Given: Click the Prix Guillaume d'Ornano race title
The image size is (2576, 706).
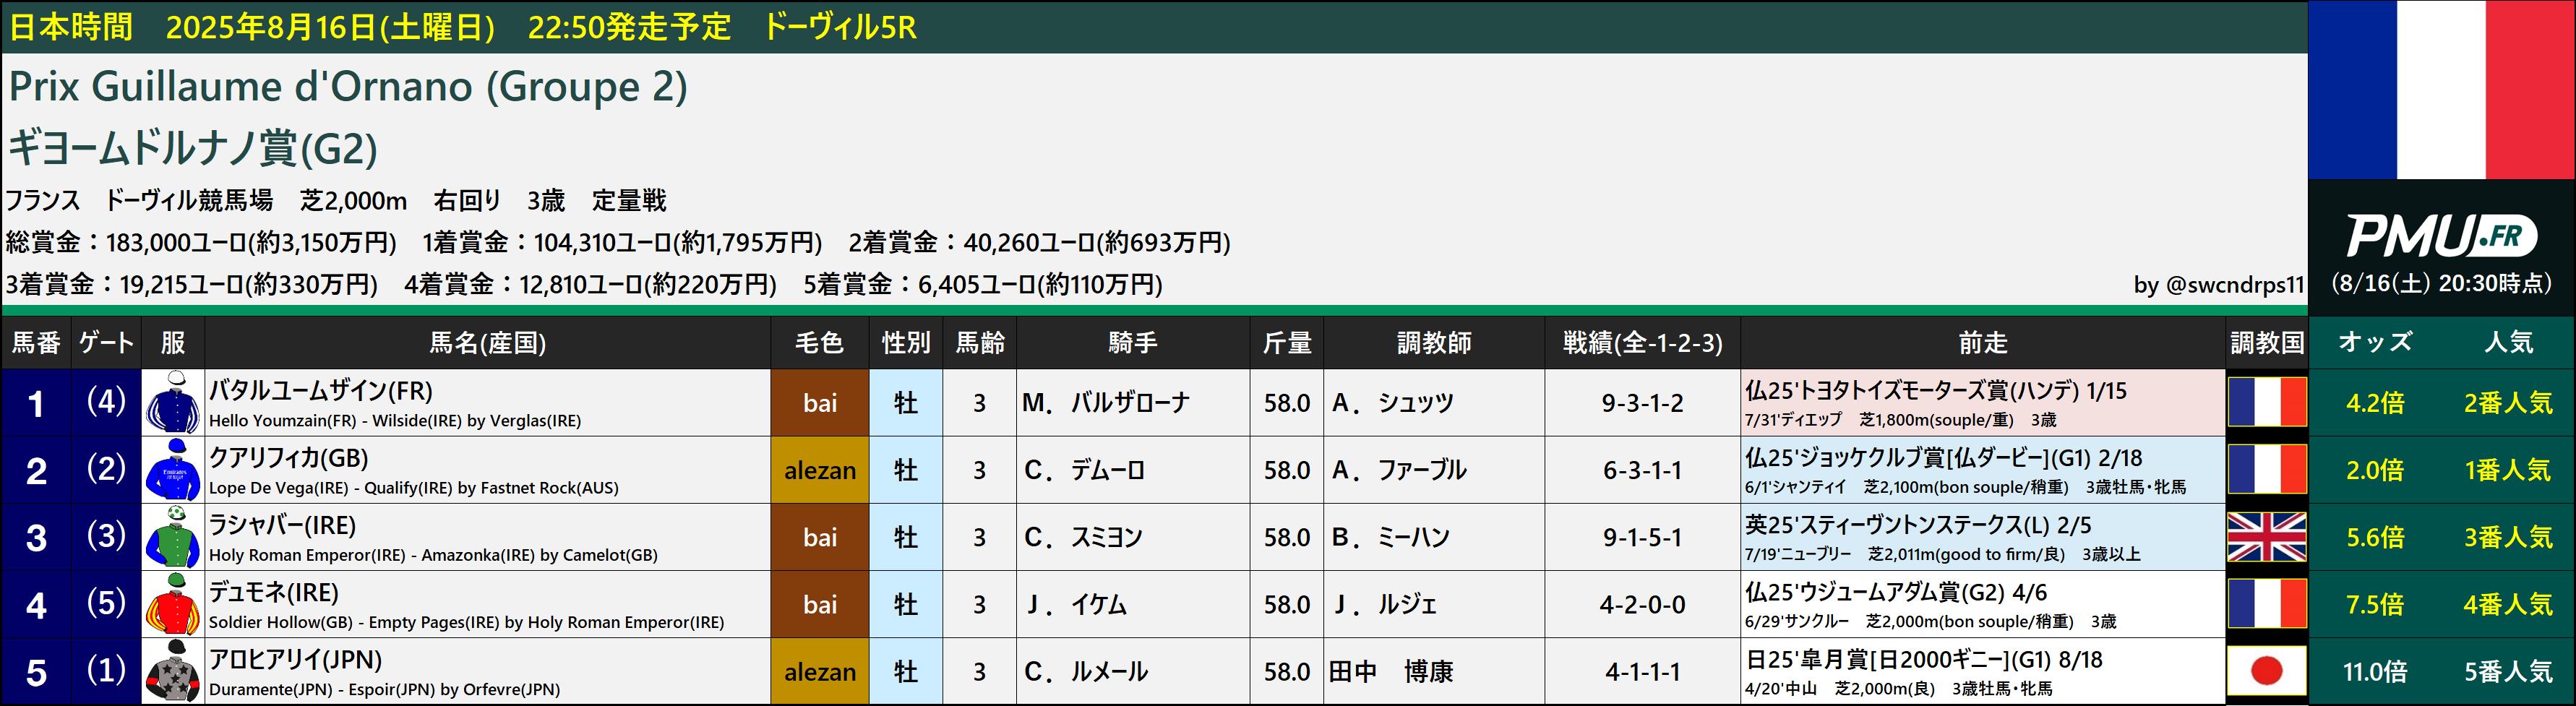Looking at the screenshot, I should tap(348, 87).
